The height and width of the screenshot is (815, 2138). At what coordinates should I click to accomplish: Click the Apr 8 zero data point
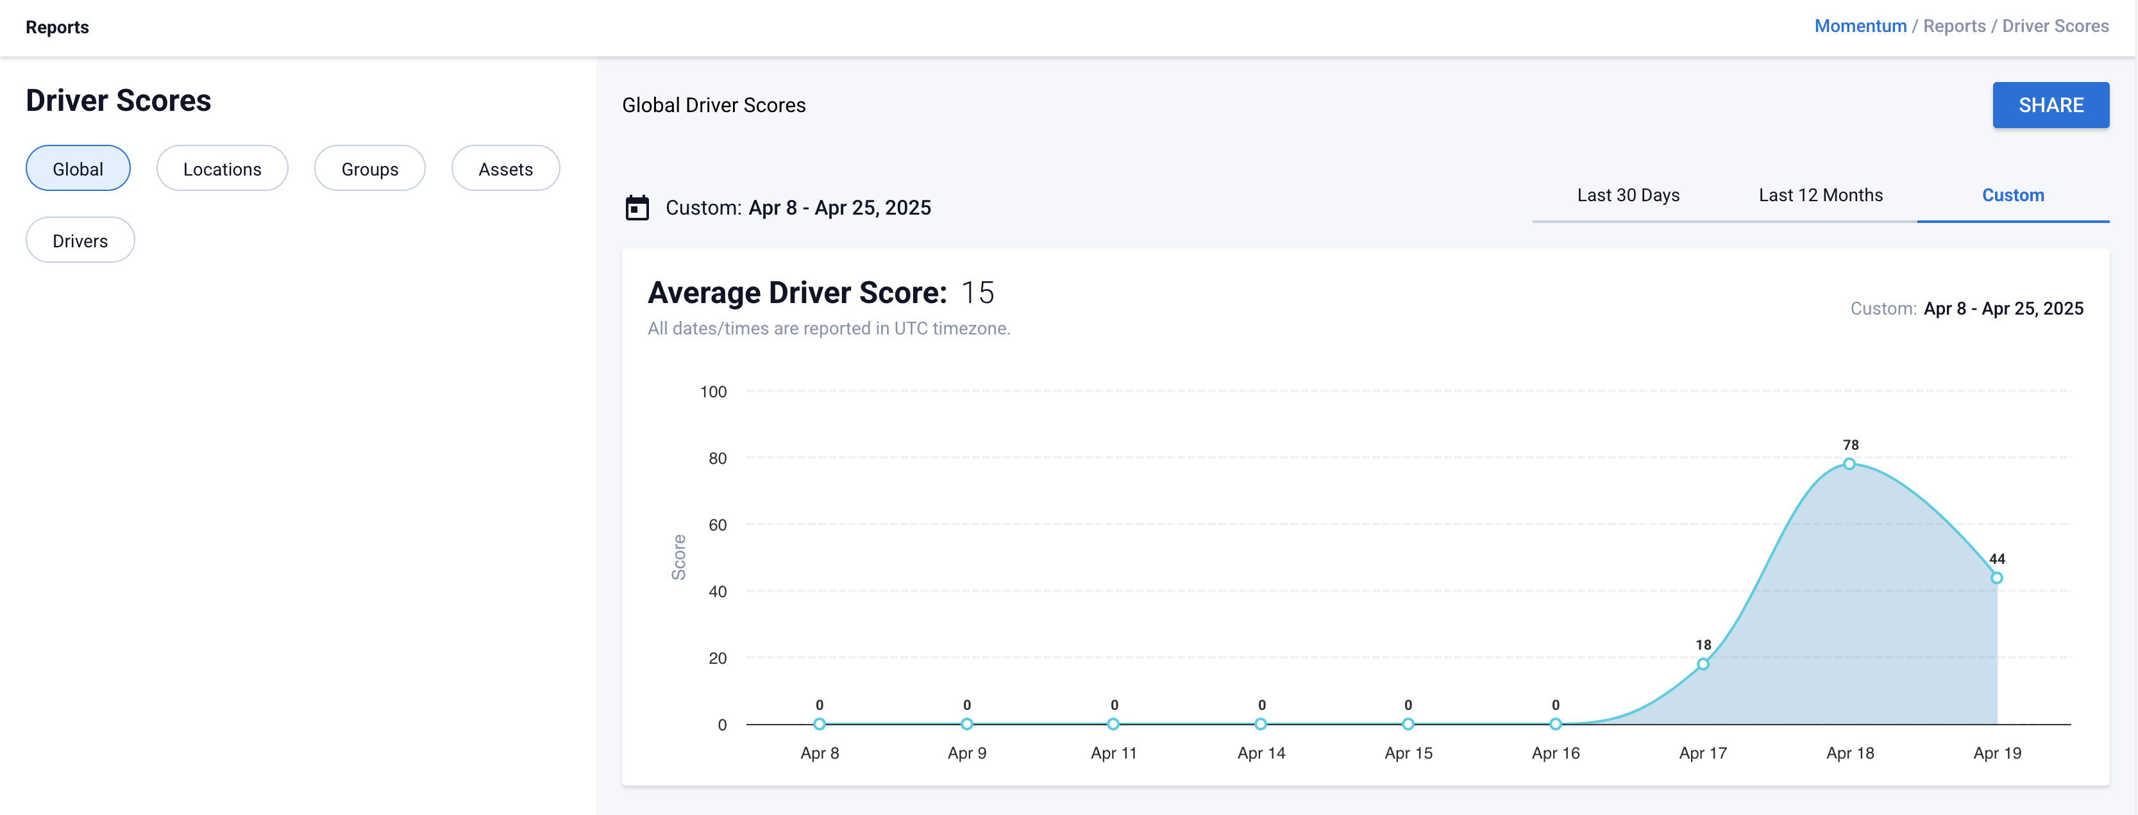(819, 724)
